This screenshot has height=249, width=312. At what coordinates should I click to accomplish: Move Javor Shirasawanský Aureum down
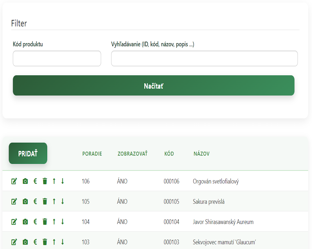pos(62,222)
